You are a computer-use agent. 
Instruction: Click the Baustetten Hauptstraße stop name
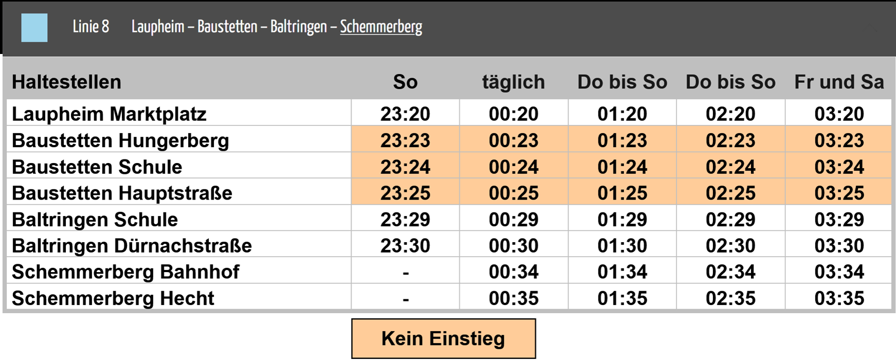122,193
